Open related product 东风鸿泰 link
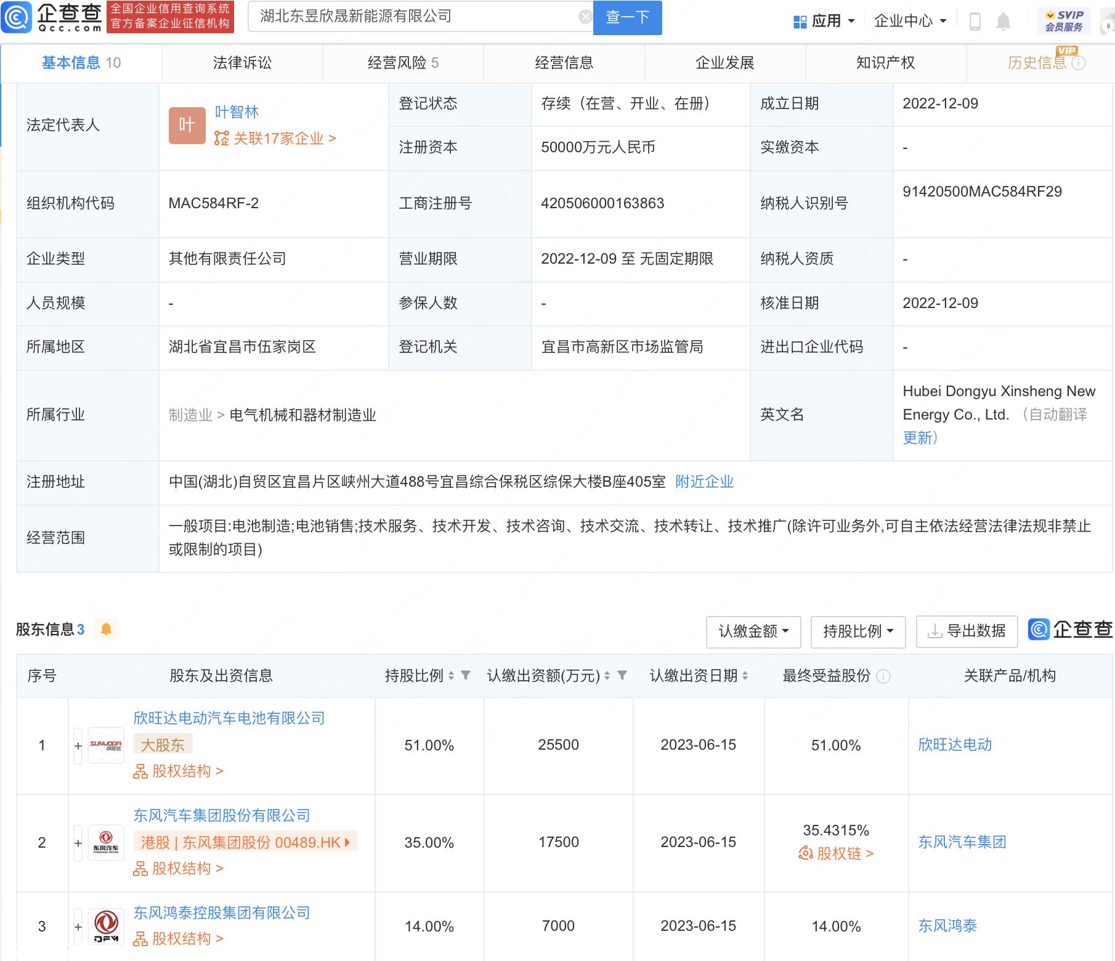1115x961 pixels. (x=947, y=926)
